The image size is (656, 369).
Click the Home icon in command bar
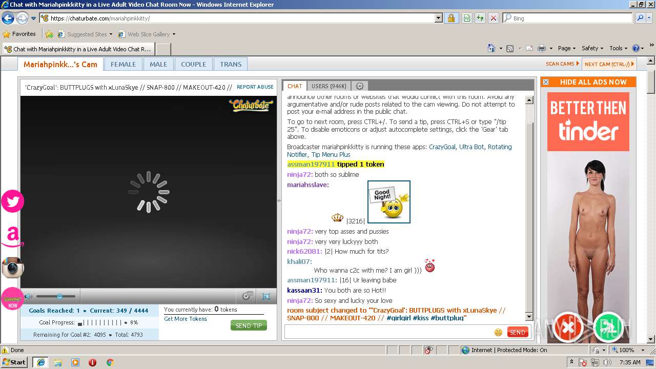click(491, 48)
